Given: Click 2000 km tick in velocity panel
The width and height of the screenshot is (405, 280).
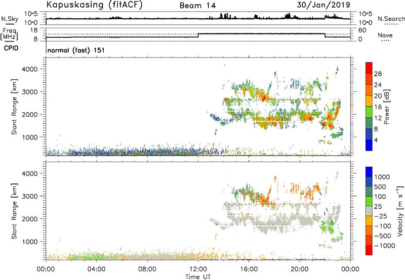Looking at the screenshot, I should 30,219.
